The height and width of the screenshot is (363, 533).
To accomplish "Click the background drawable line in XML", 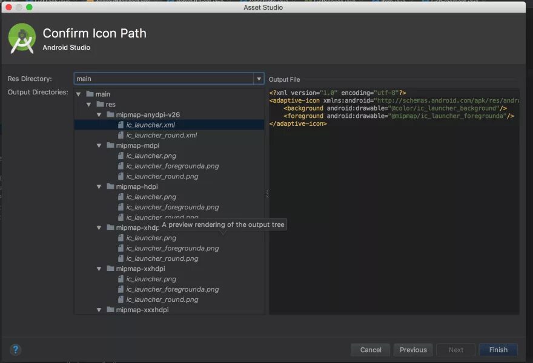I will pos(396,108).
